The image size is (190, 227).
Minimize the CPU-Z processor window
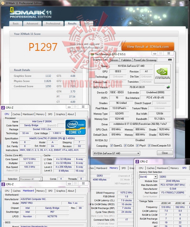tap(69, 107)
